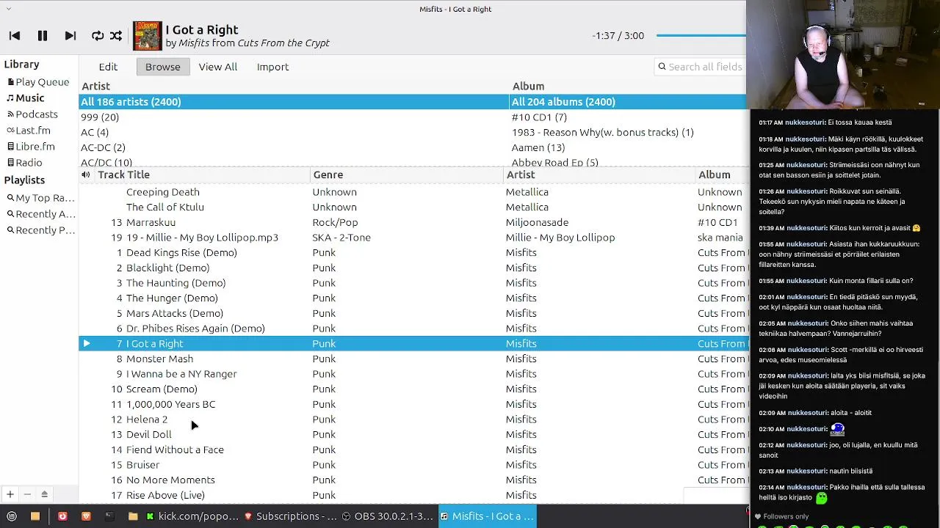Viewport: 940px width, 528px height.
Task: Select artist AC-DC (2)
Action: pyautogui.click(x=103, y=148)
